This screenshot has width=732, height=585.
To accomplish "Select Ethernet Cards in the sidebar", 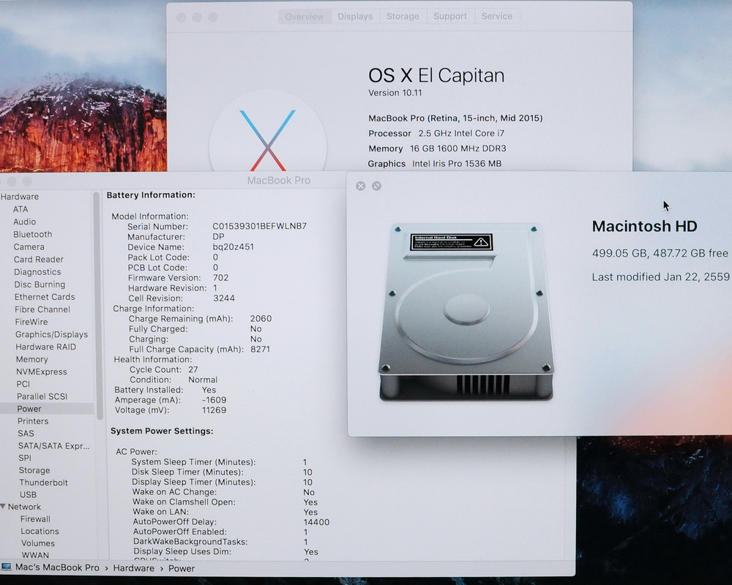I will (x=45, y=297).
